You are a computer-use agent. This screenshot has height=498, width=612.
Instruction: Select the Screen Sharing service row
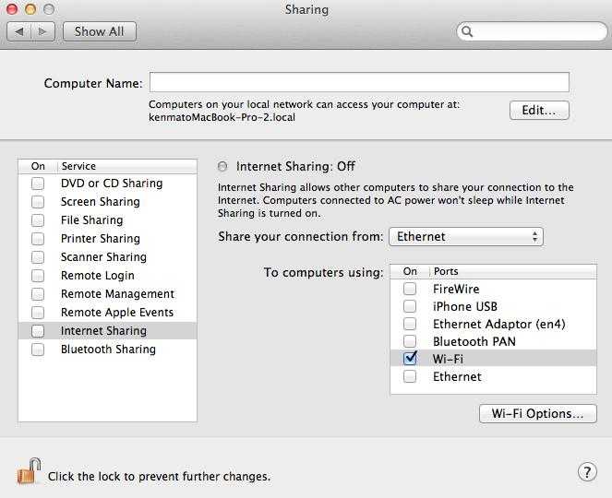point(107,202)
